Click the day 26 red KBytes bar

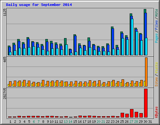(127, 116)
